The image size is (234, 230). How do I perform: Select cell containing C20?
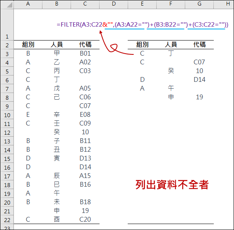click(85, 219)
